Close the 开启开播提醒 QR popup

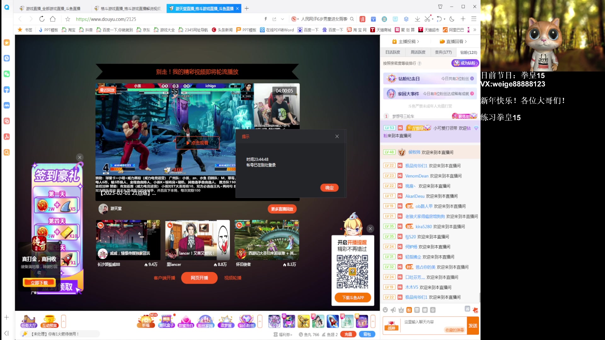[371, 229]
